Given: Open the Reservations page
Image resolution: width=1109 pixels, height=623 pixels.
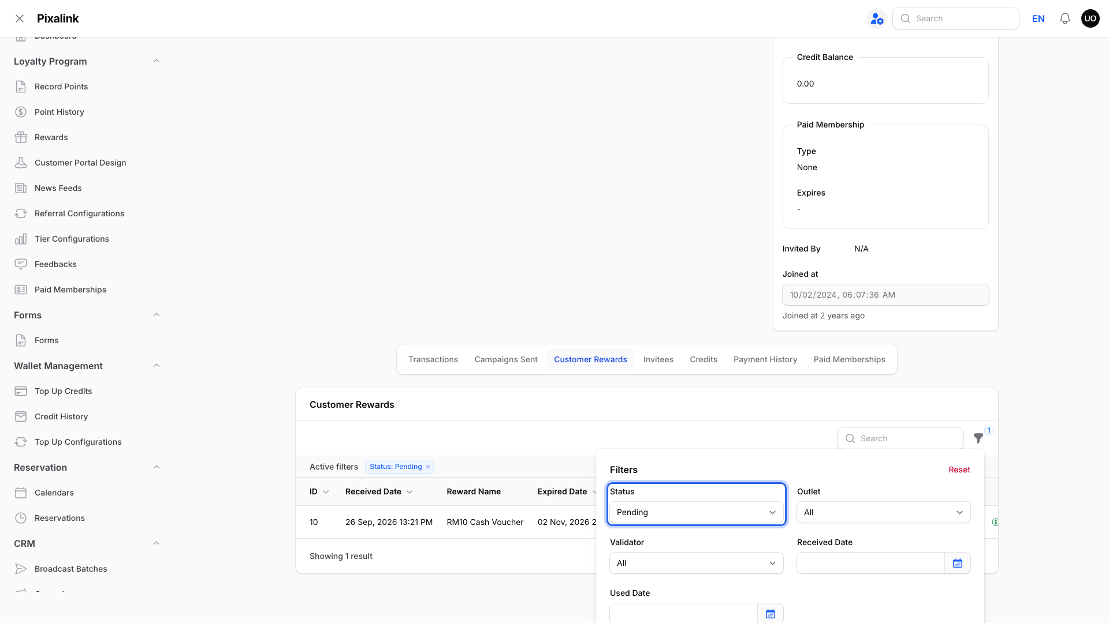Looking at the screenshot, I should coord(59,518).
